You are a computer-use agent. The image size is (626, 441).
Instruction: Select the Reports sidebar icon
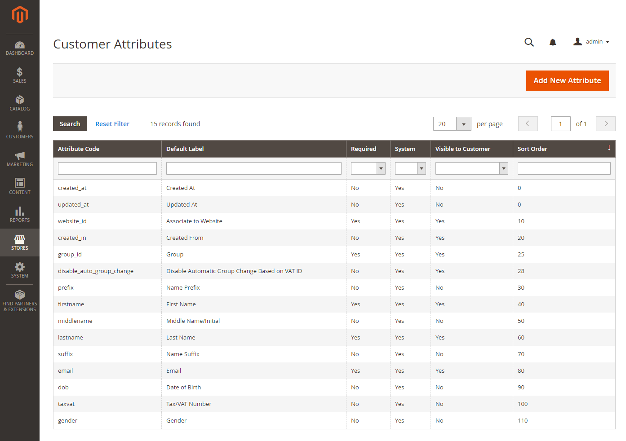[x=19, y=214]
